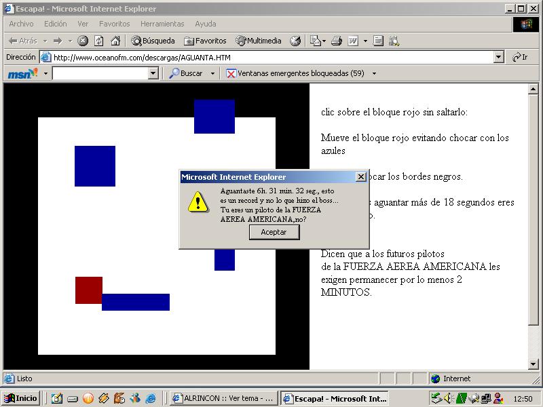Screen dimensions: 543x407
Task: Click the MSN toolbar search box
Action: [100, 73]
